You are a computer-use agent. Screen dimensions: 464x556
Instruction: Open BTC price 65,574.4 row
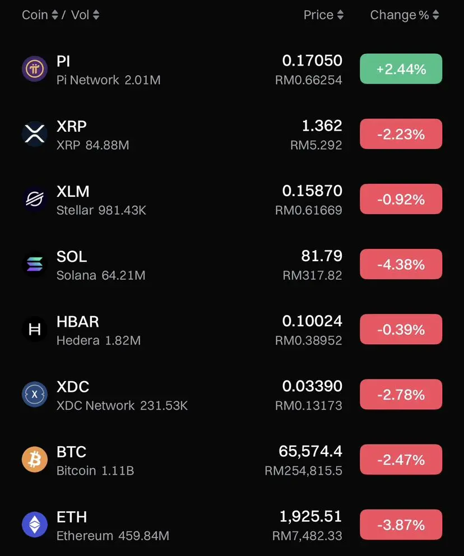click(x=232, y=460)
